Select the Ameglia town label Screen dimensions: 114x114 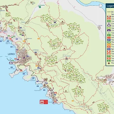tap(110, 80)
